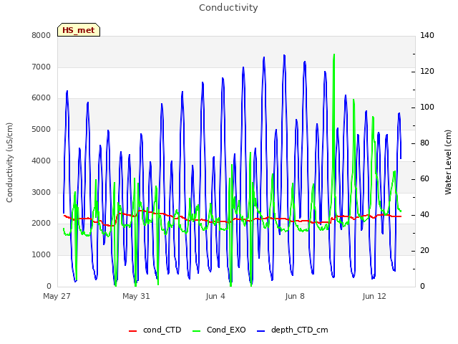Screen dimensions: 458x344
Task: Click the Conductivity (uS/cm) axis title
Action: (x=9, y=163)
